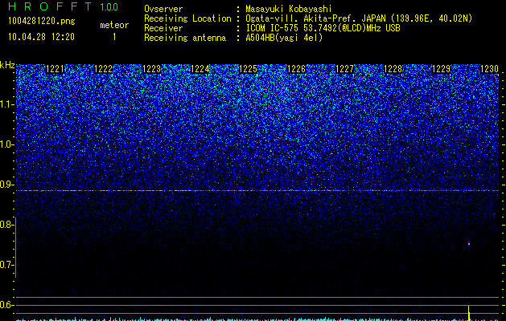Screen dimensions: 506x321
Task: Click time marker 1225
Action: tap(248, 69)
